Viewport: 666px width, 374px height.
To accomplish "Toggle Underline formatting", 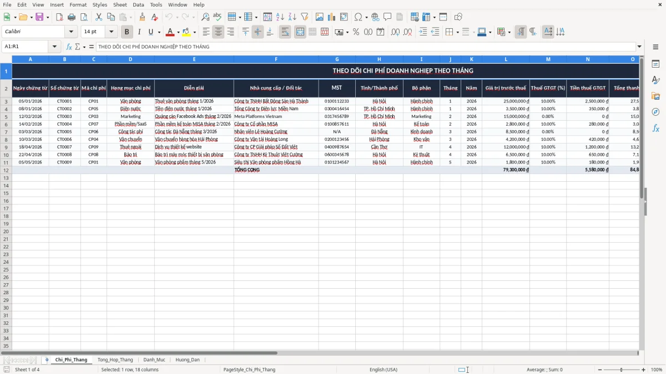I will (x=150, y=32).
